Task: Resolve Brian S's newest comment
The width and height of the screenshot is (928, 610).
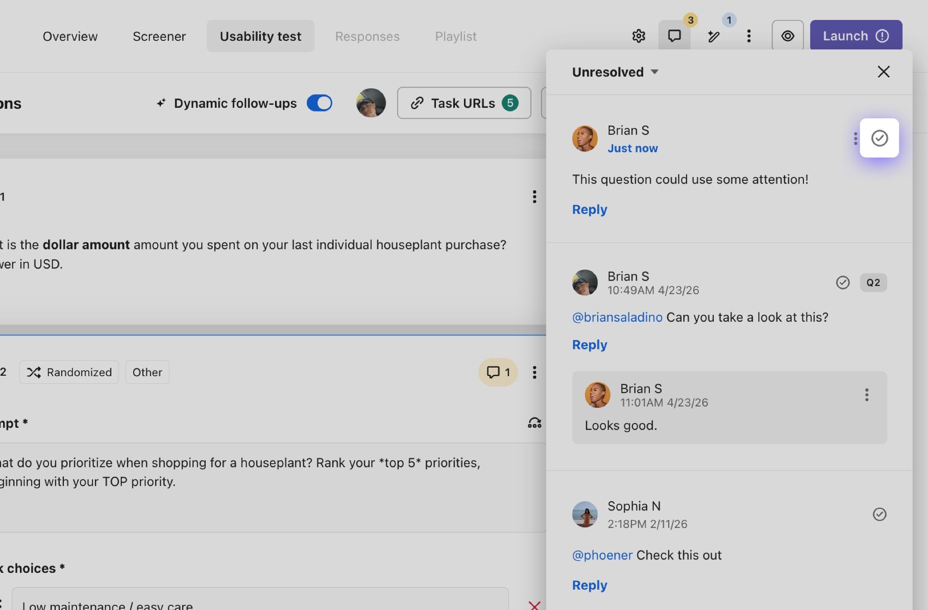Action: (879, 138)
